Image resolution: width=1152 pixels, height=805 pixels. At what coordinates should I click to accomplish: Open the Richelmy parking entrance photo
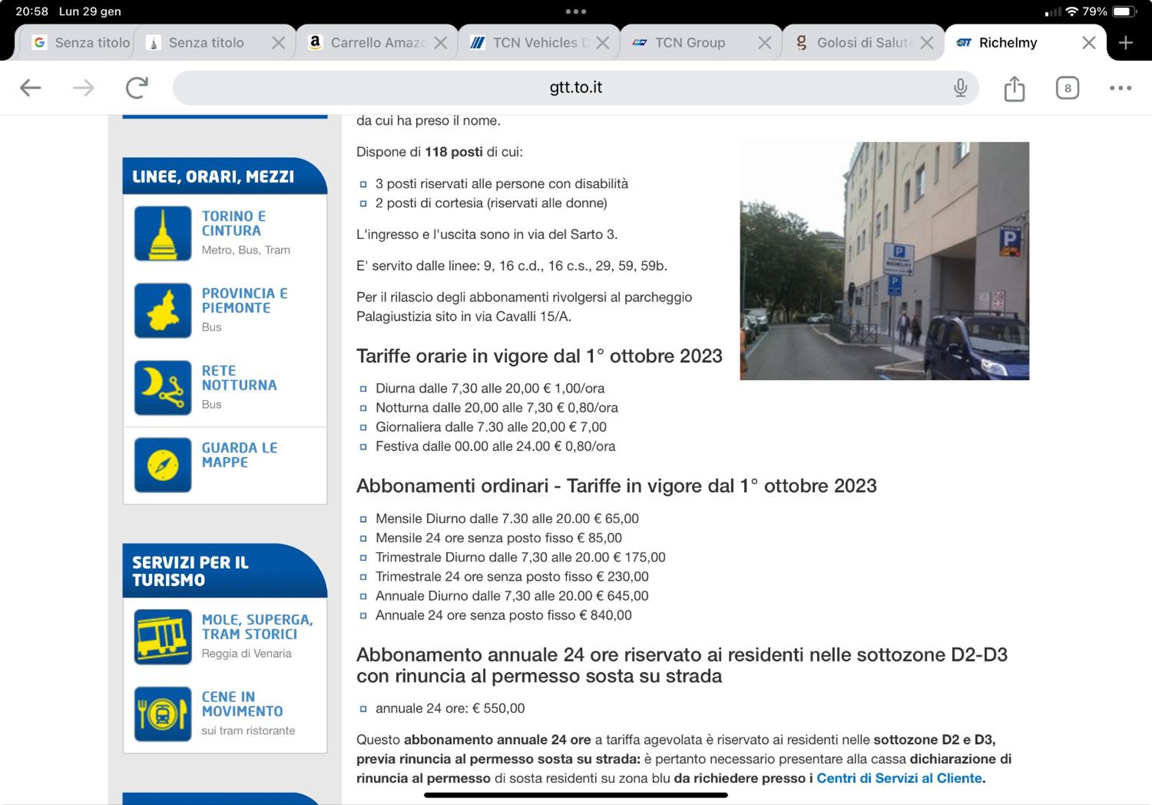click(x=884, y=261)
